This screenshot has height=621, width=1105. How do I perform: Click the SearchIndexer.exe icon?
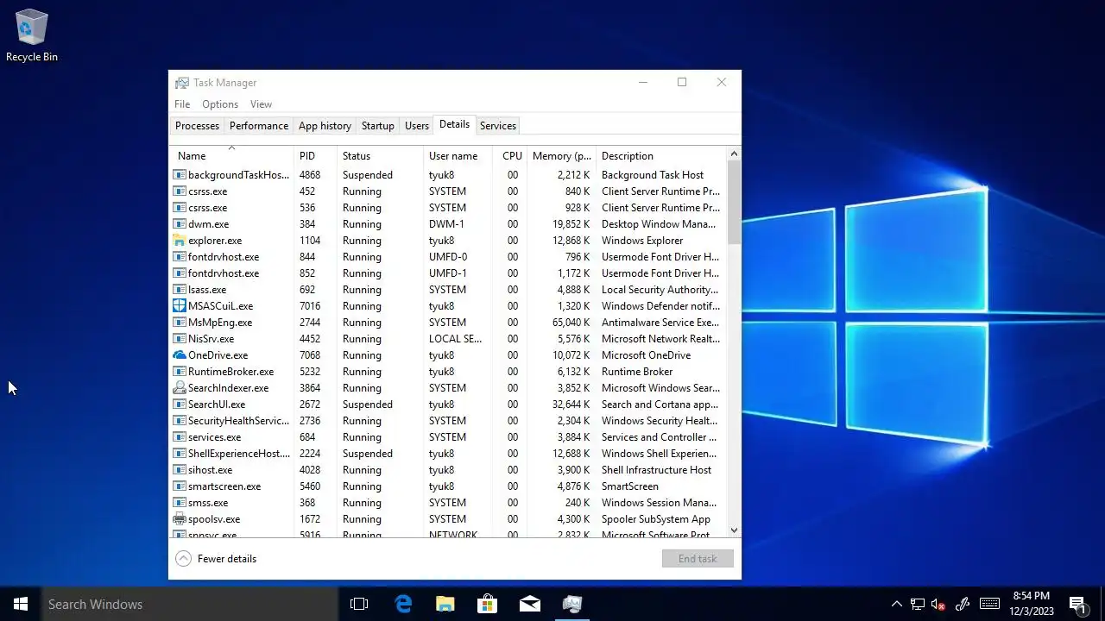click(x=180, y=388)
